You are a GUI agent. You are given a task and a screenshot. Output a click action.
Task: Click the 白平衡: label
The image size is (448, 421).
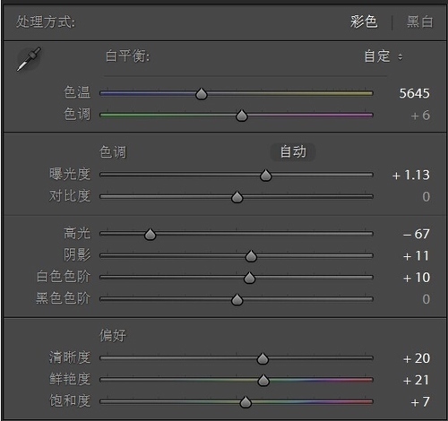127,56
